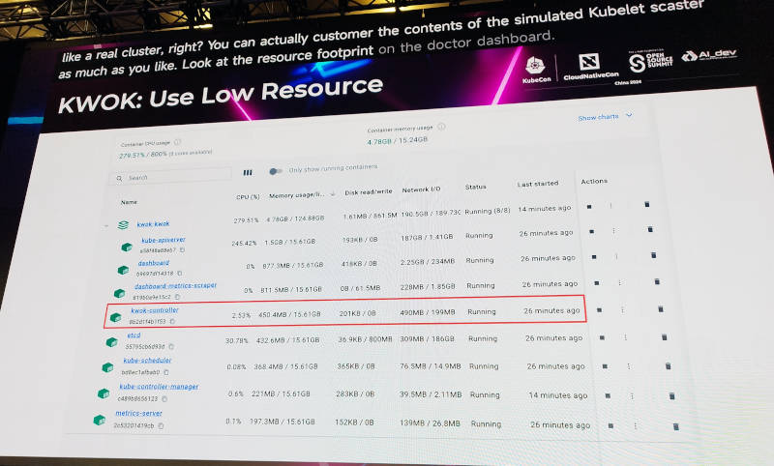This screenshot has width=774, height=466.
Task: Open more actions menu for metrics-server
Action: (636, 426)
